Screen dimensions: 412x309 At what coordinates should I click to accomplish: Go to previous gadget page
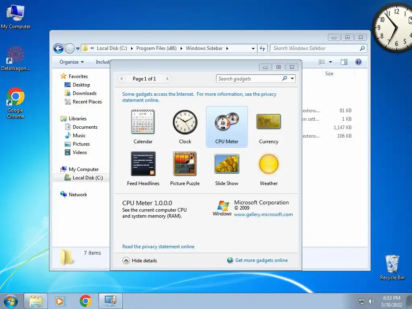point(122,78)
